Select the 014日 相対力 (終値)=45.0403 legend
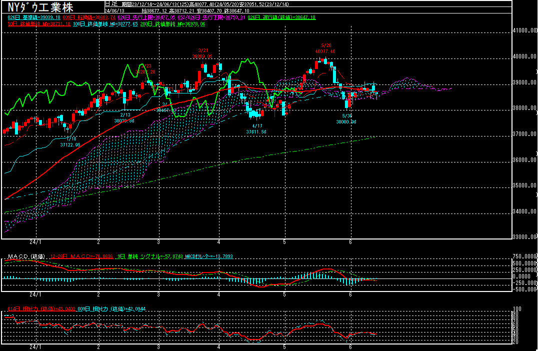The width and height of the screenshot is (538, 351). [x=41, y=309]
